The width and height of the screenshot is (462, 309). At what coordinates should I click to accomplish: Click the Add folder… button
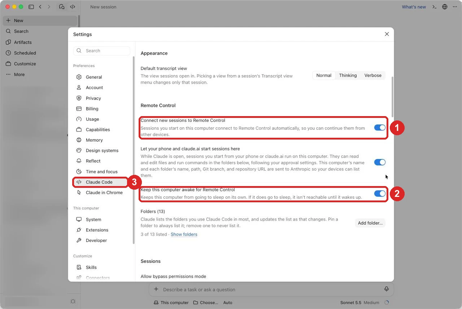pos(370,223)
